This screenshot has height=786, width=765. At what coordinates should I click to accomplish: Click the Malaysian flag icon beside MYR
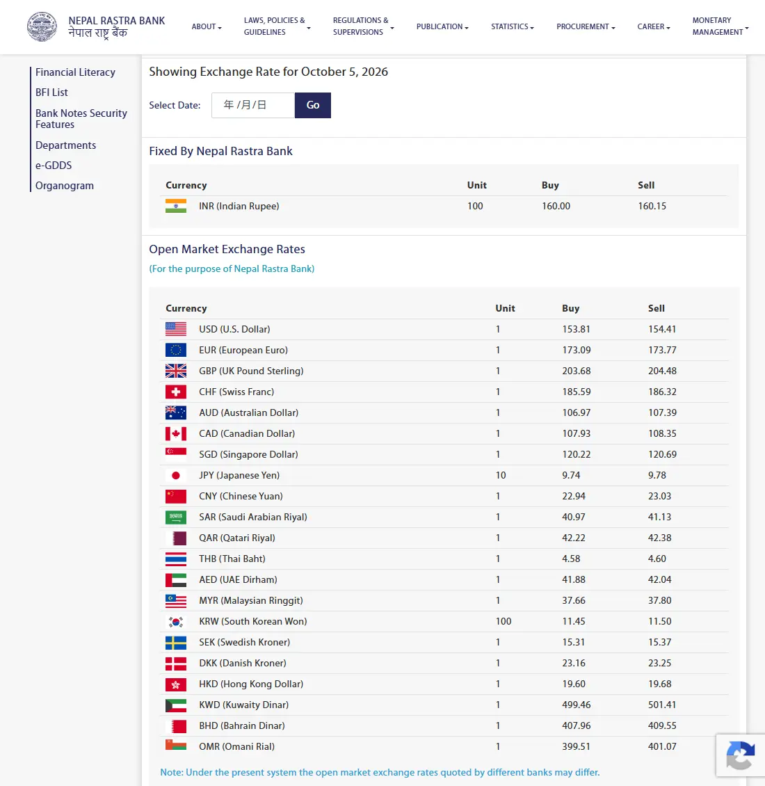pyautogui.click(x=176, y=600)
